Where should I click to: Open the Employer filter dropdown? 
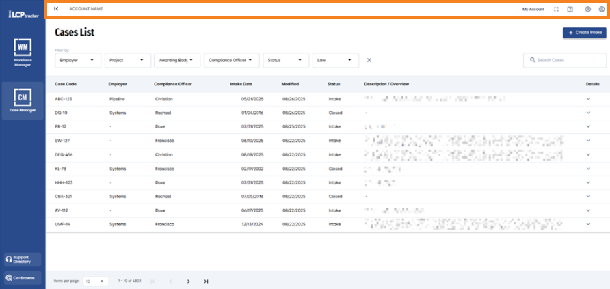(78, 61)
